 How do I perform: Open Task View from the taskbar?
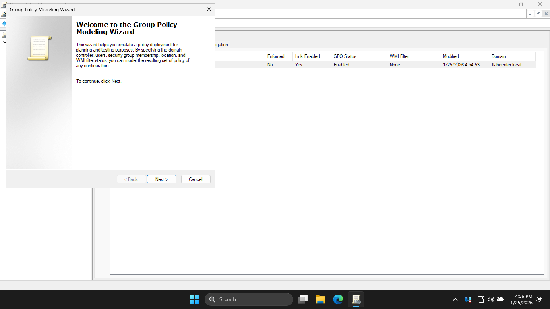303,299
